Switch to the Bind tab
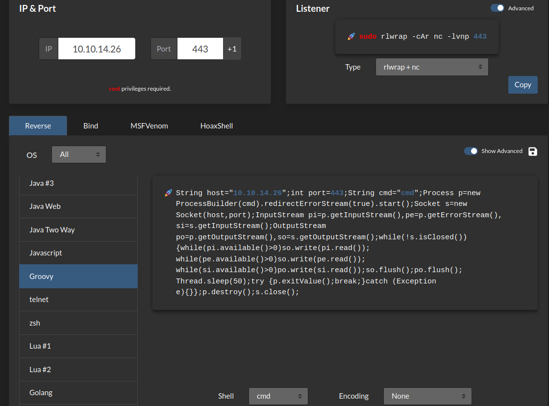Screen dimensions: 549x406 tap(91, 126)
